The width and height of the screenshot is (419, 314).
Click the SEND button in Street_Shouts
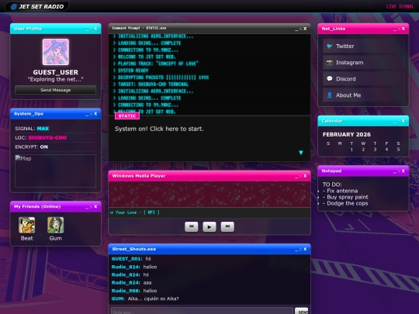click(x=302, y=312)
